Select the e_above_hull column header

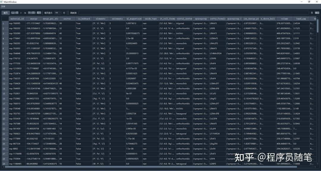pos(268,19)
